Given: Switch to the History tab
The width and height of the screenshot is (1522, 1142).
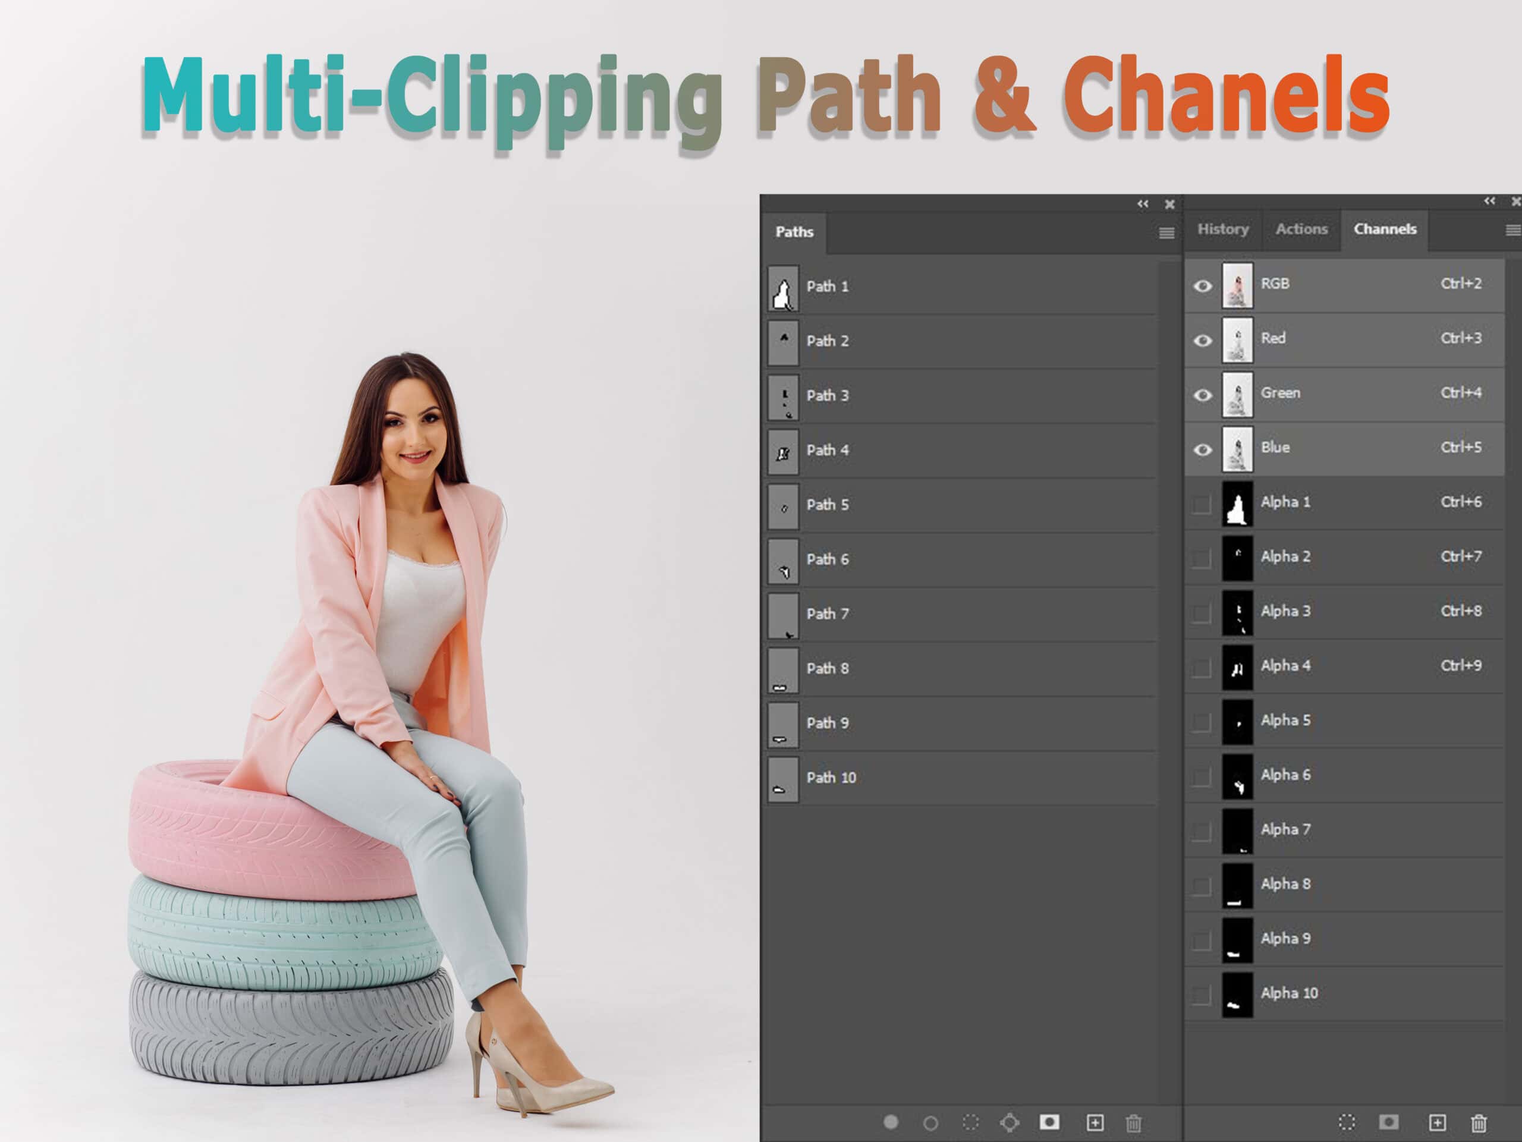Looking at the screenshot, I should click(1224, 229).
